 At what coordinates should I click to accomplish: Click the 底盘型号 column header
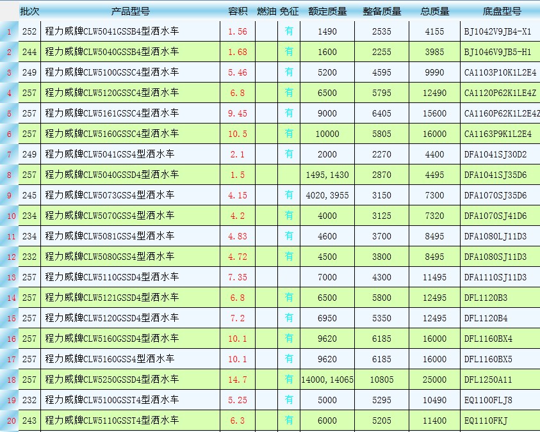pyautogui.click(x=502, y=12)
